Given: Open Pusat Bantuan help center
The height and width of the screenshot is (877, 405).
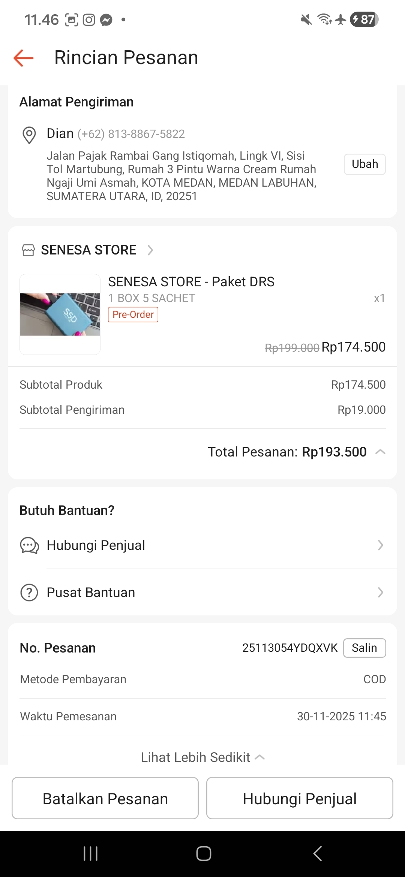Looking at the screenshot, I should (x=202, y=593).
